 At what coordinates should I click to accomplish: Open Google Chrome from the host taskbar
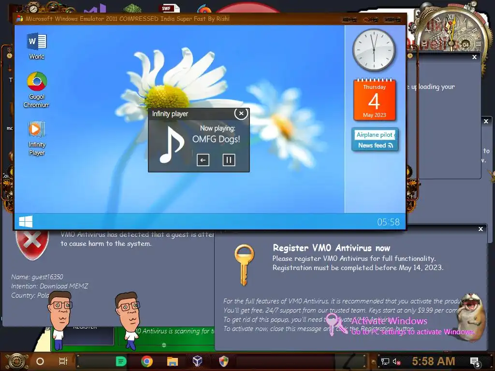(x=147, y=361)
